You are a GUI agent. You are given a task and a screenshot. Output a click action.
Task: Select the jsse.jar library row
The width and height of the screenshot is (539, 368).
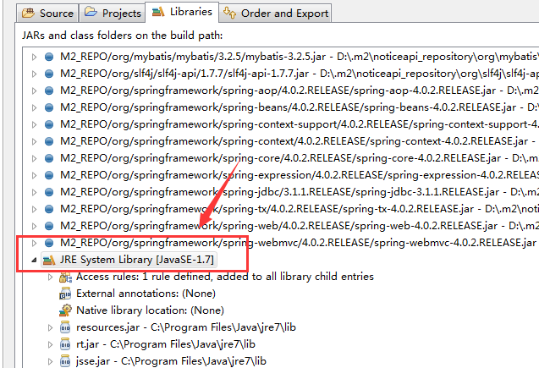tap(171, 361)
